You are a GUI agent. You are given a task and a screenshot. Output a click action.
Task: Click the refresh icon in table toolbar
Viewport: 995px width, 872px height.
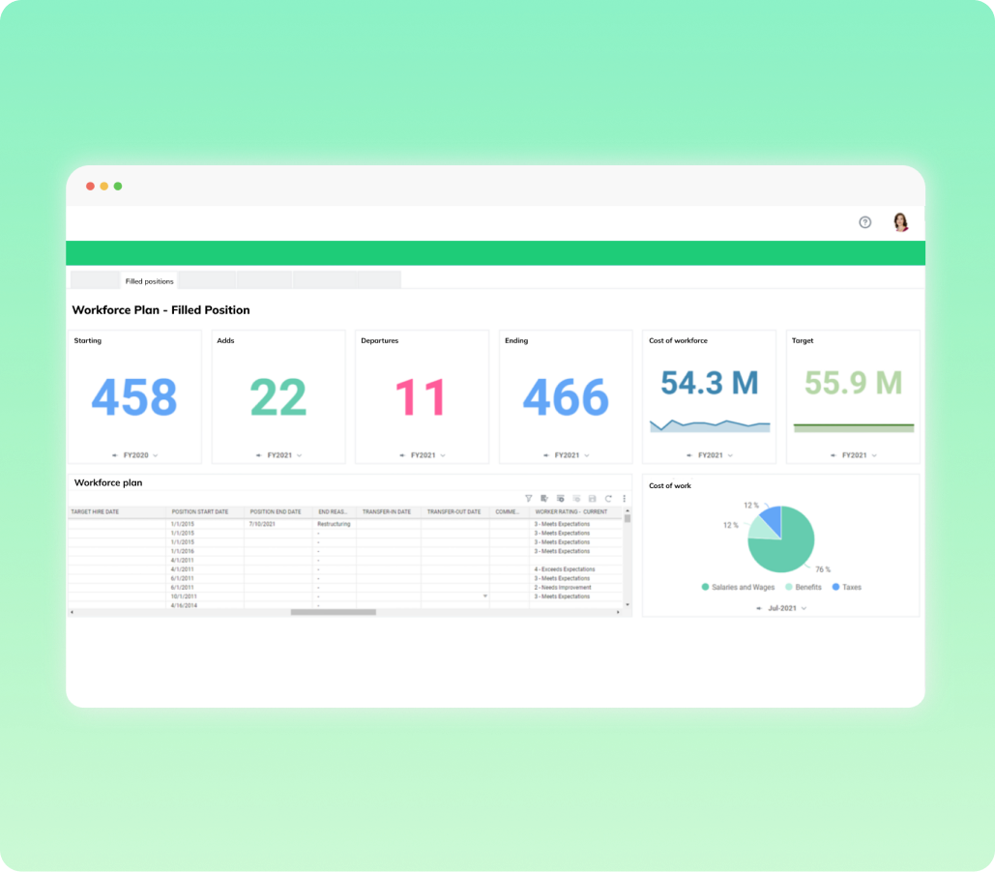[608, 498]
